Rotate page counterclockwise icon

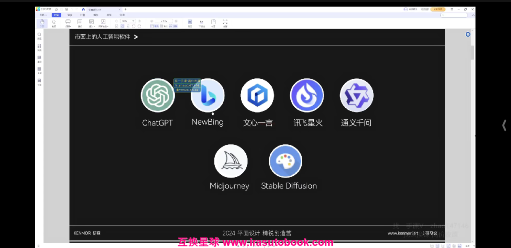(133, 26)
